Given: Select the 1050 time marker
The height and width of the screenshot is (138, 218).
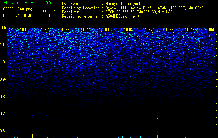Looking at the screenshot, I should coord(211,30).
